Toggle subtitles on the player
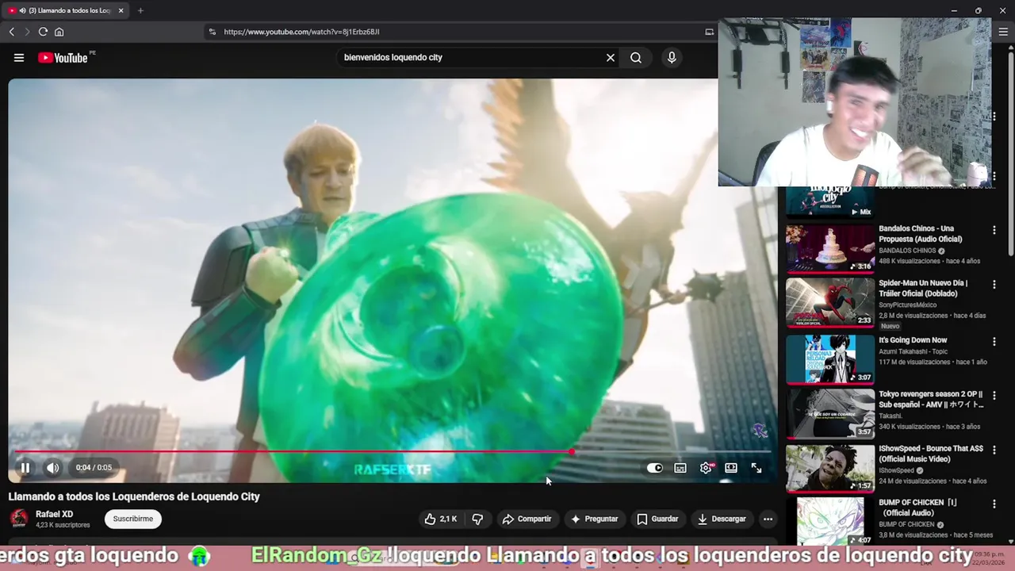 (x=680, y=468)
